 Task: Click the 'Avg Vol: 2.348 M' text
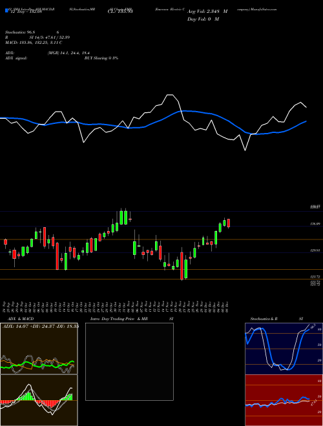[x=207, y=12]
